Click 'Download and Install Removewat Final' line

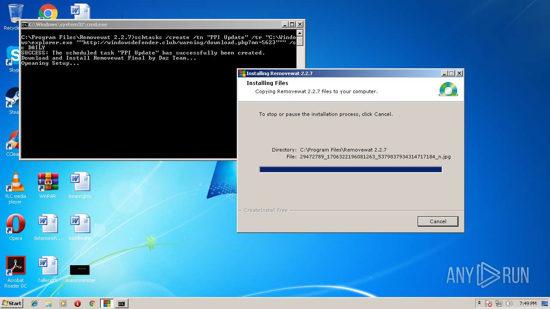point(109,58)
